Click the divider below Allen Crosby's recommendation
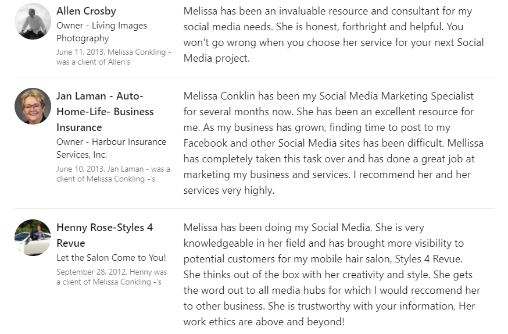 click(254, 77)
